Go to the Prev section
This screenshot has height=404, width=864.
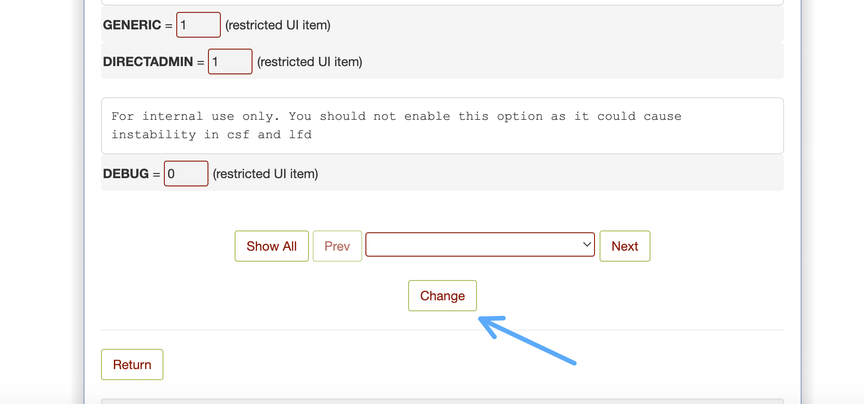pos(337,246)
